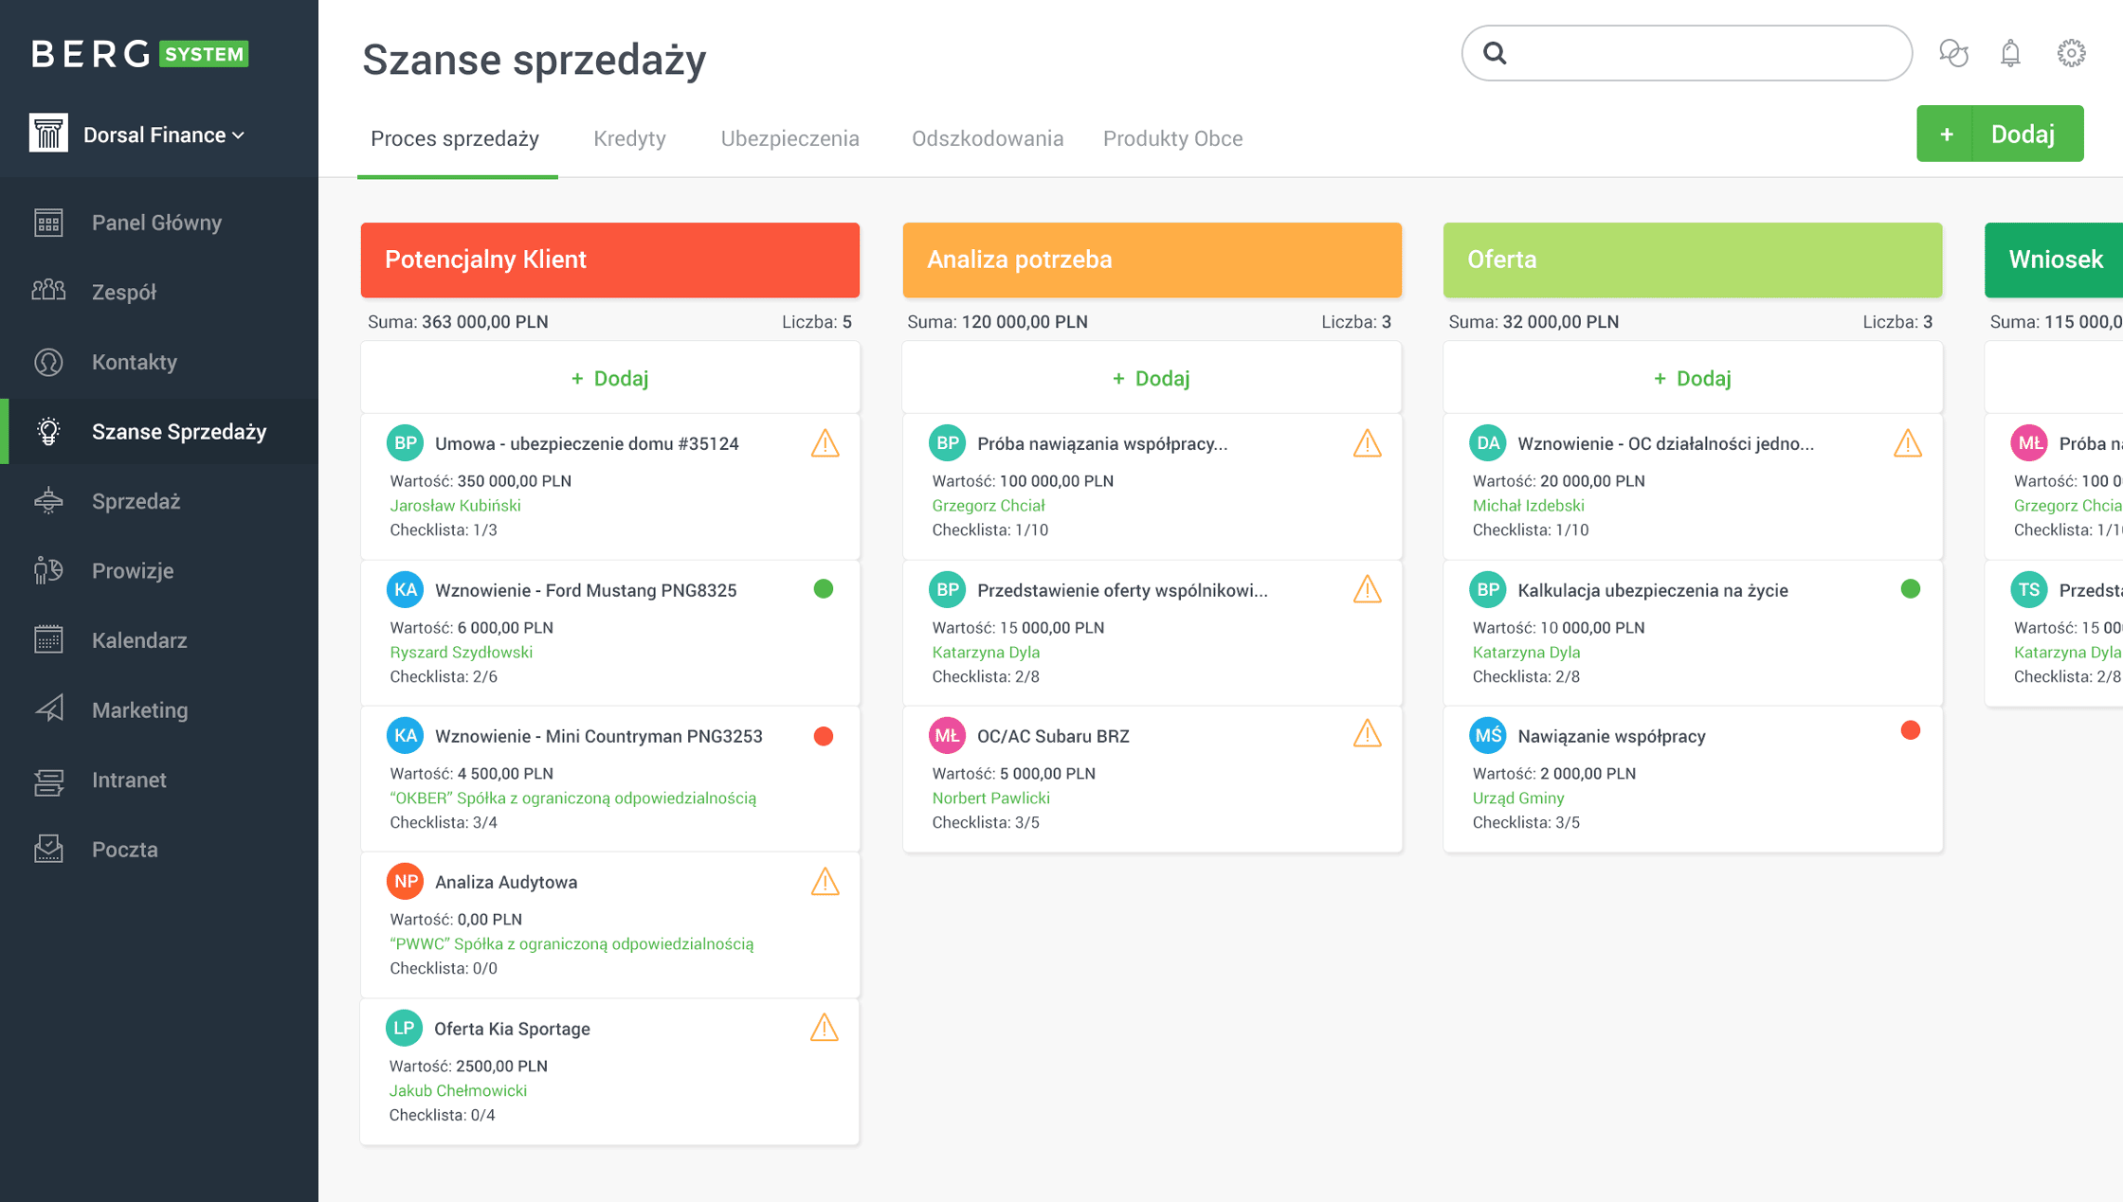Viewport: 2123px width, 1202px height.
Task: Click the search magnifier icon
Action: pos(1495,53)
